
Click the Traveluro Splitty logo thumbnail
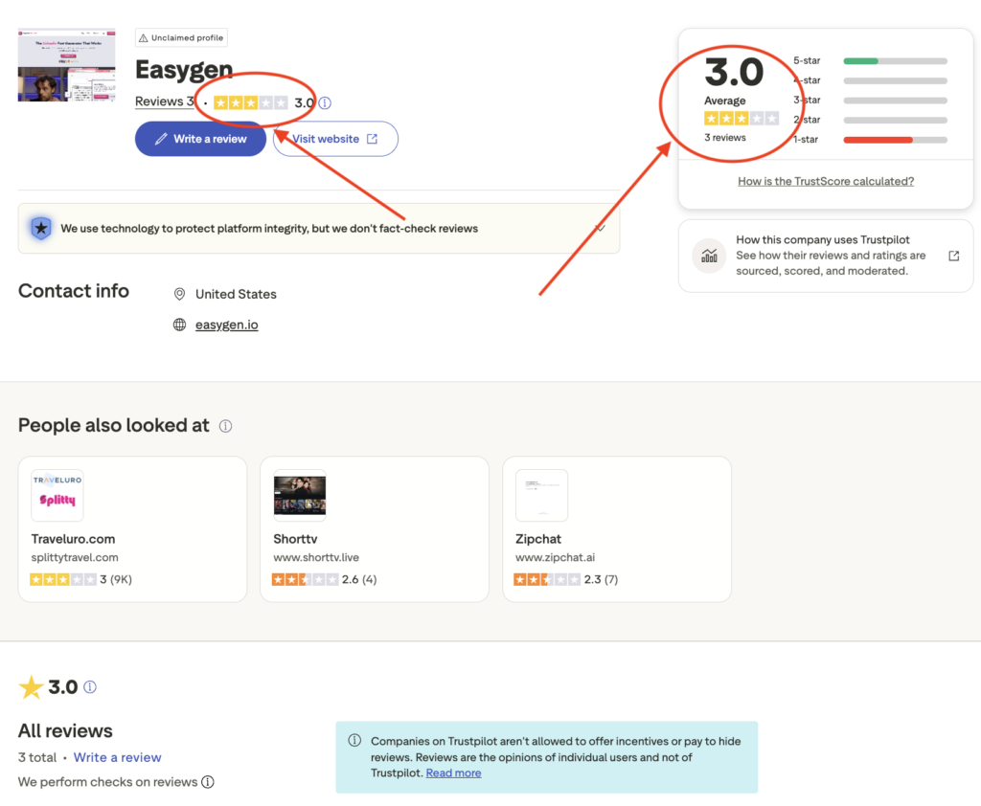click(57, 495)
